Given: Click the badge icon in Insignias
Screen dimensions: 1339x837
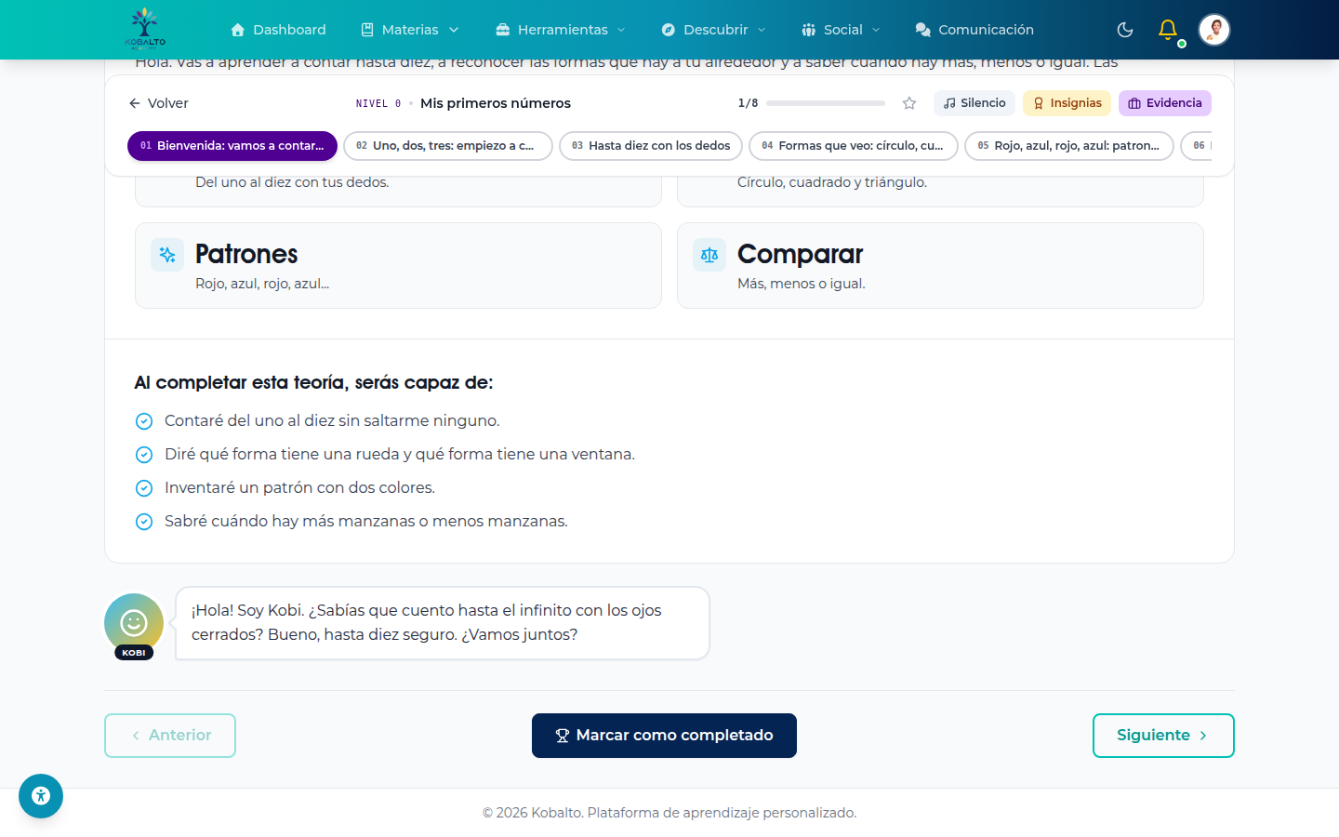Looking at the screenshot, I should point(1039,103).
